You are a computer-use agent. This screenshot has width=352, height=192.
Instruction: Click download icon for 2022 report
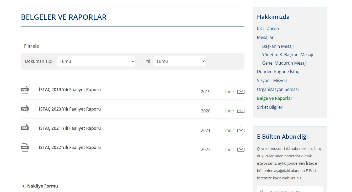(241, 149)
